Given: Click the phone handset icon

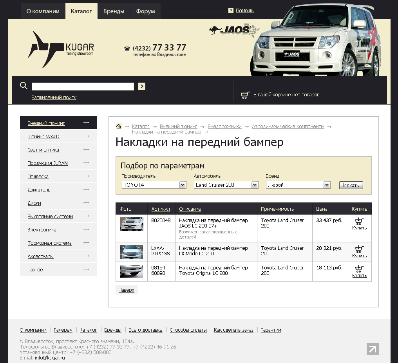Looking at the screenshot, I should 127,49.
